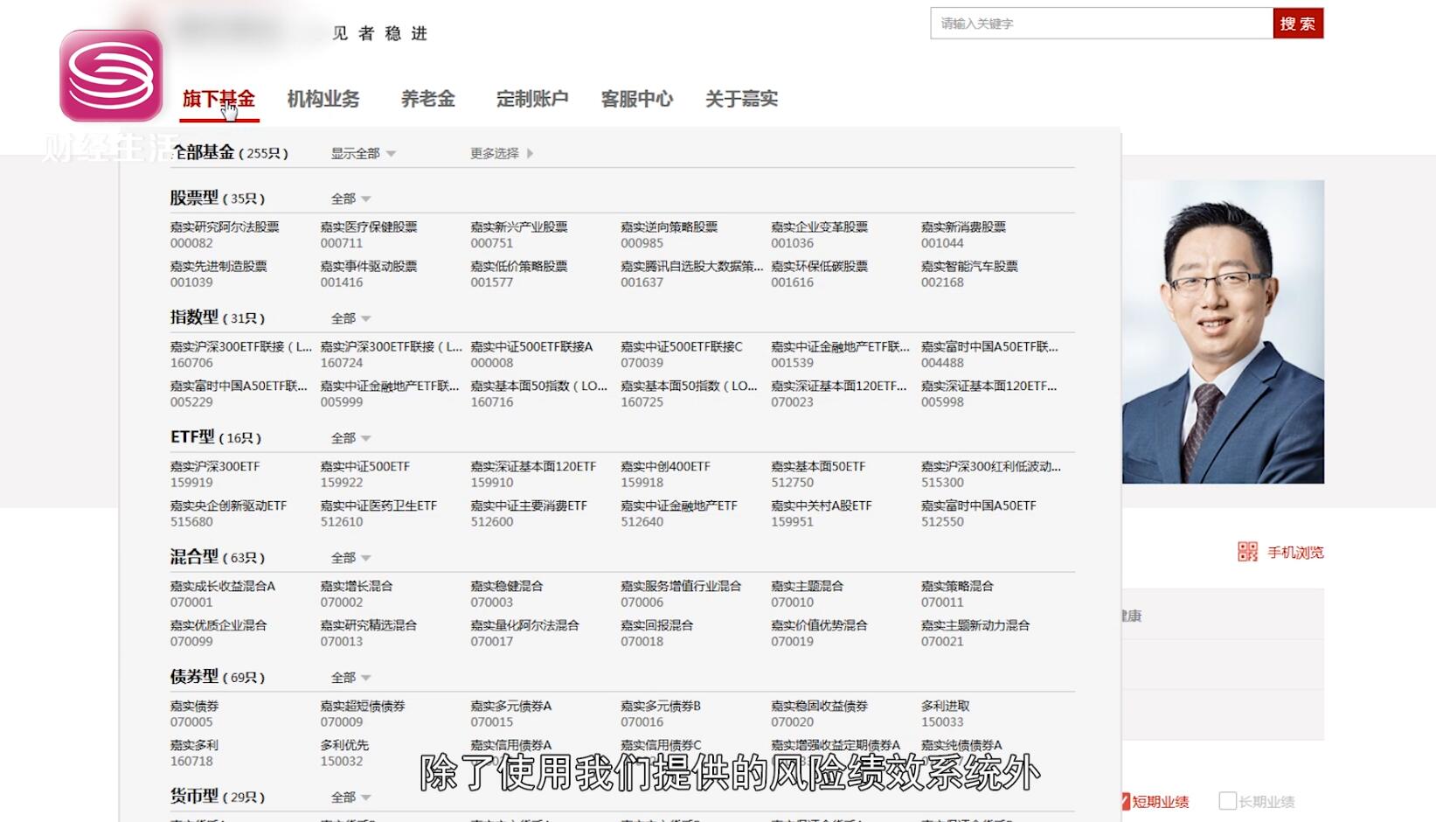Screen dimensions: 1436x822
Task: Toggle the 短期业绩 performance filter off
Action: (x=1125, y=800)
